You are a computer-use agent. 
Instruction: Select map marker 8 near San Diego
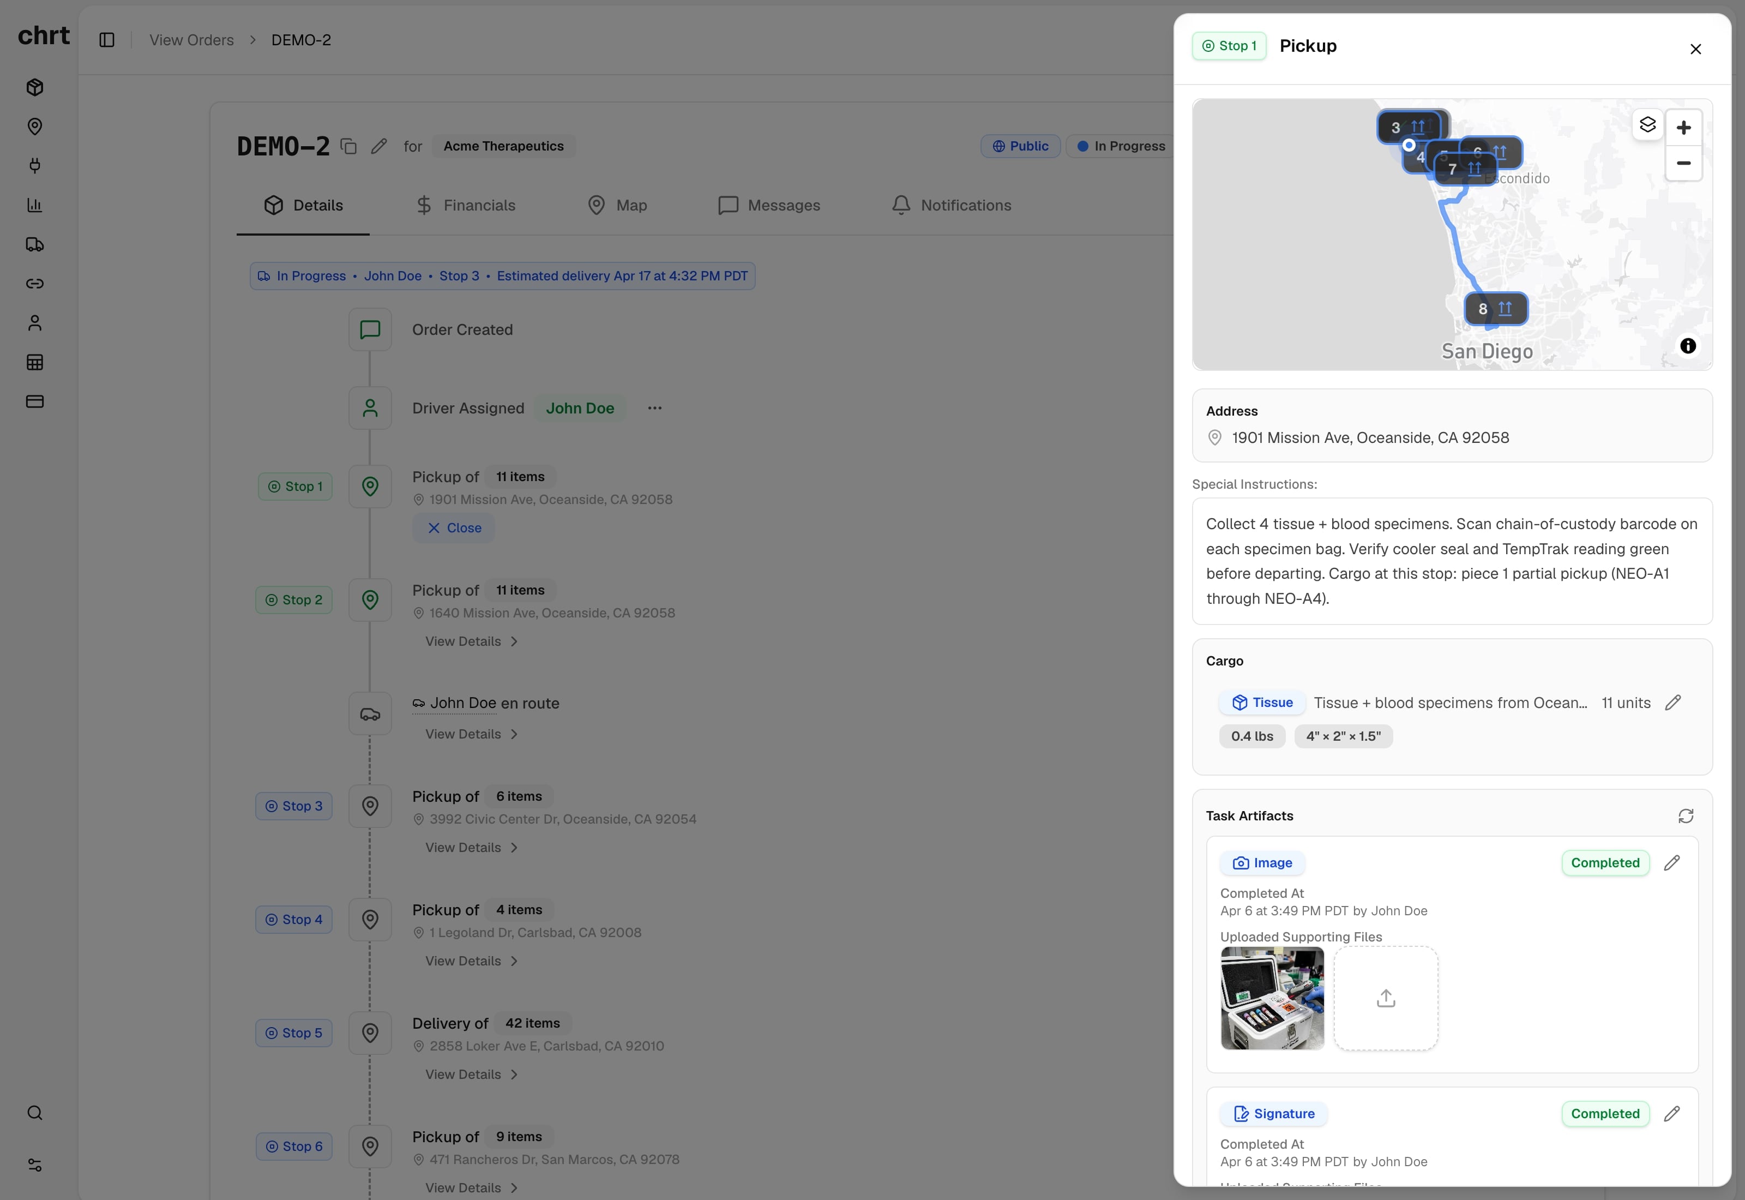point(1495,309)
